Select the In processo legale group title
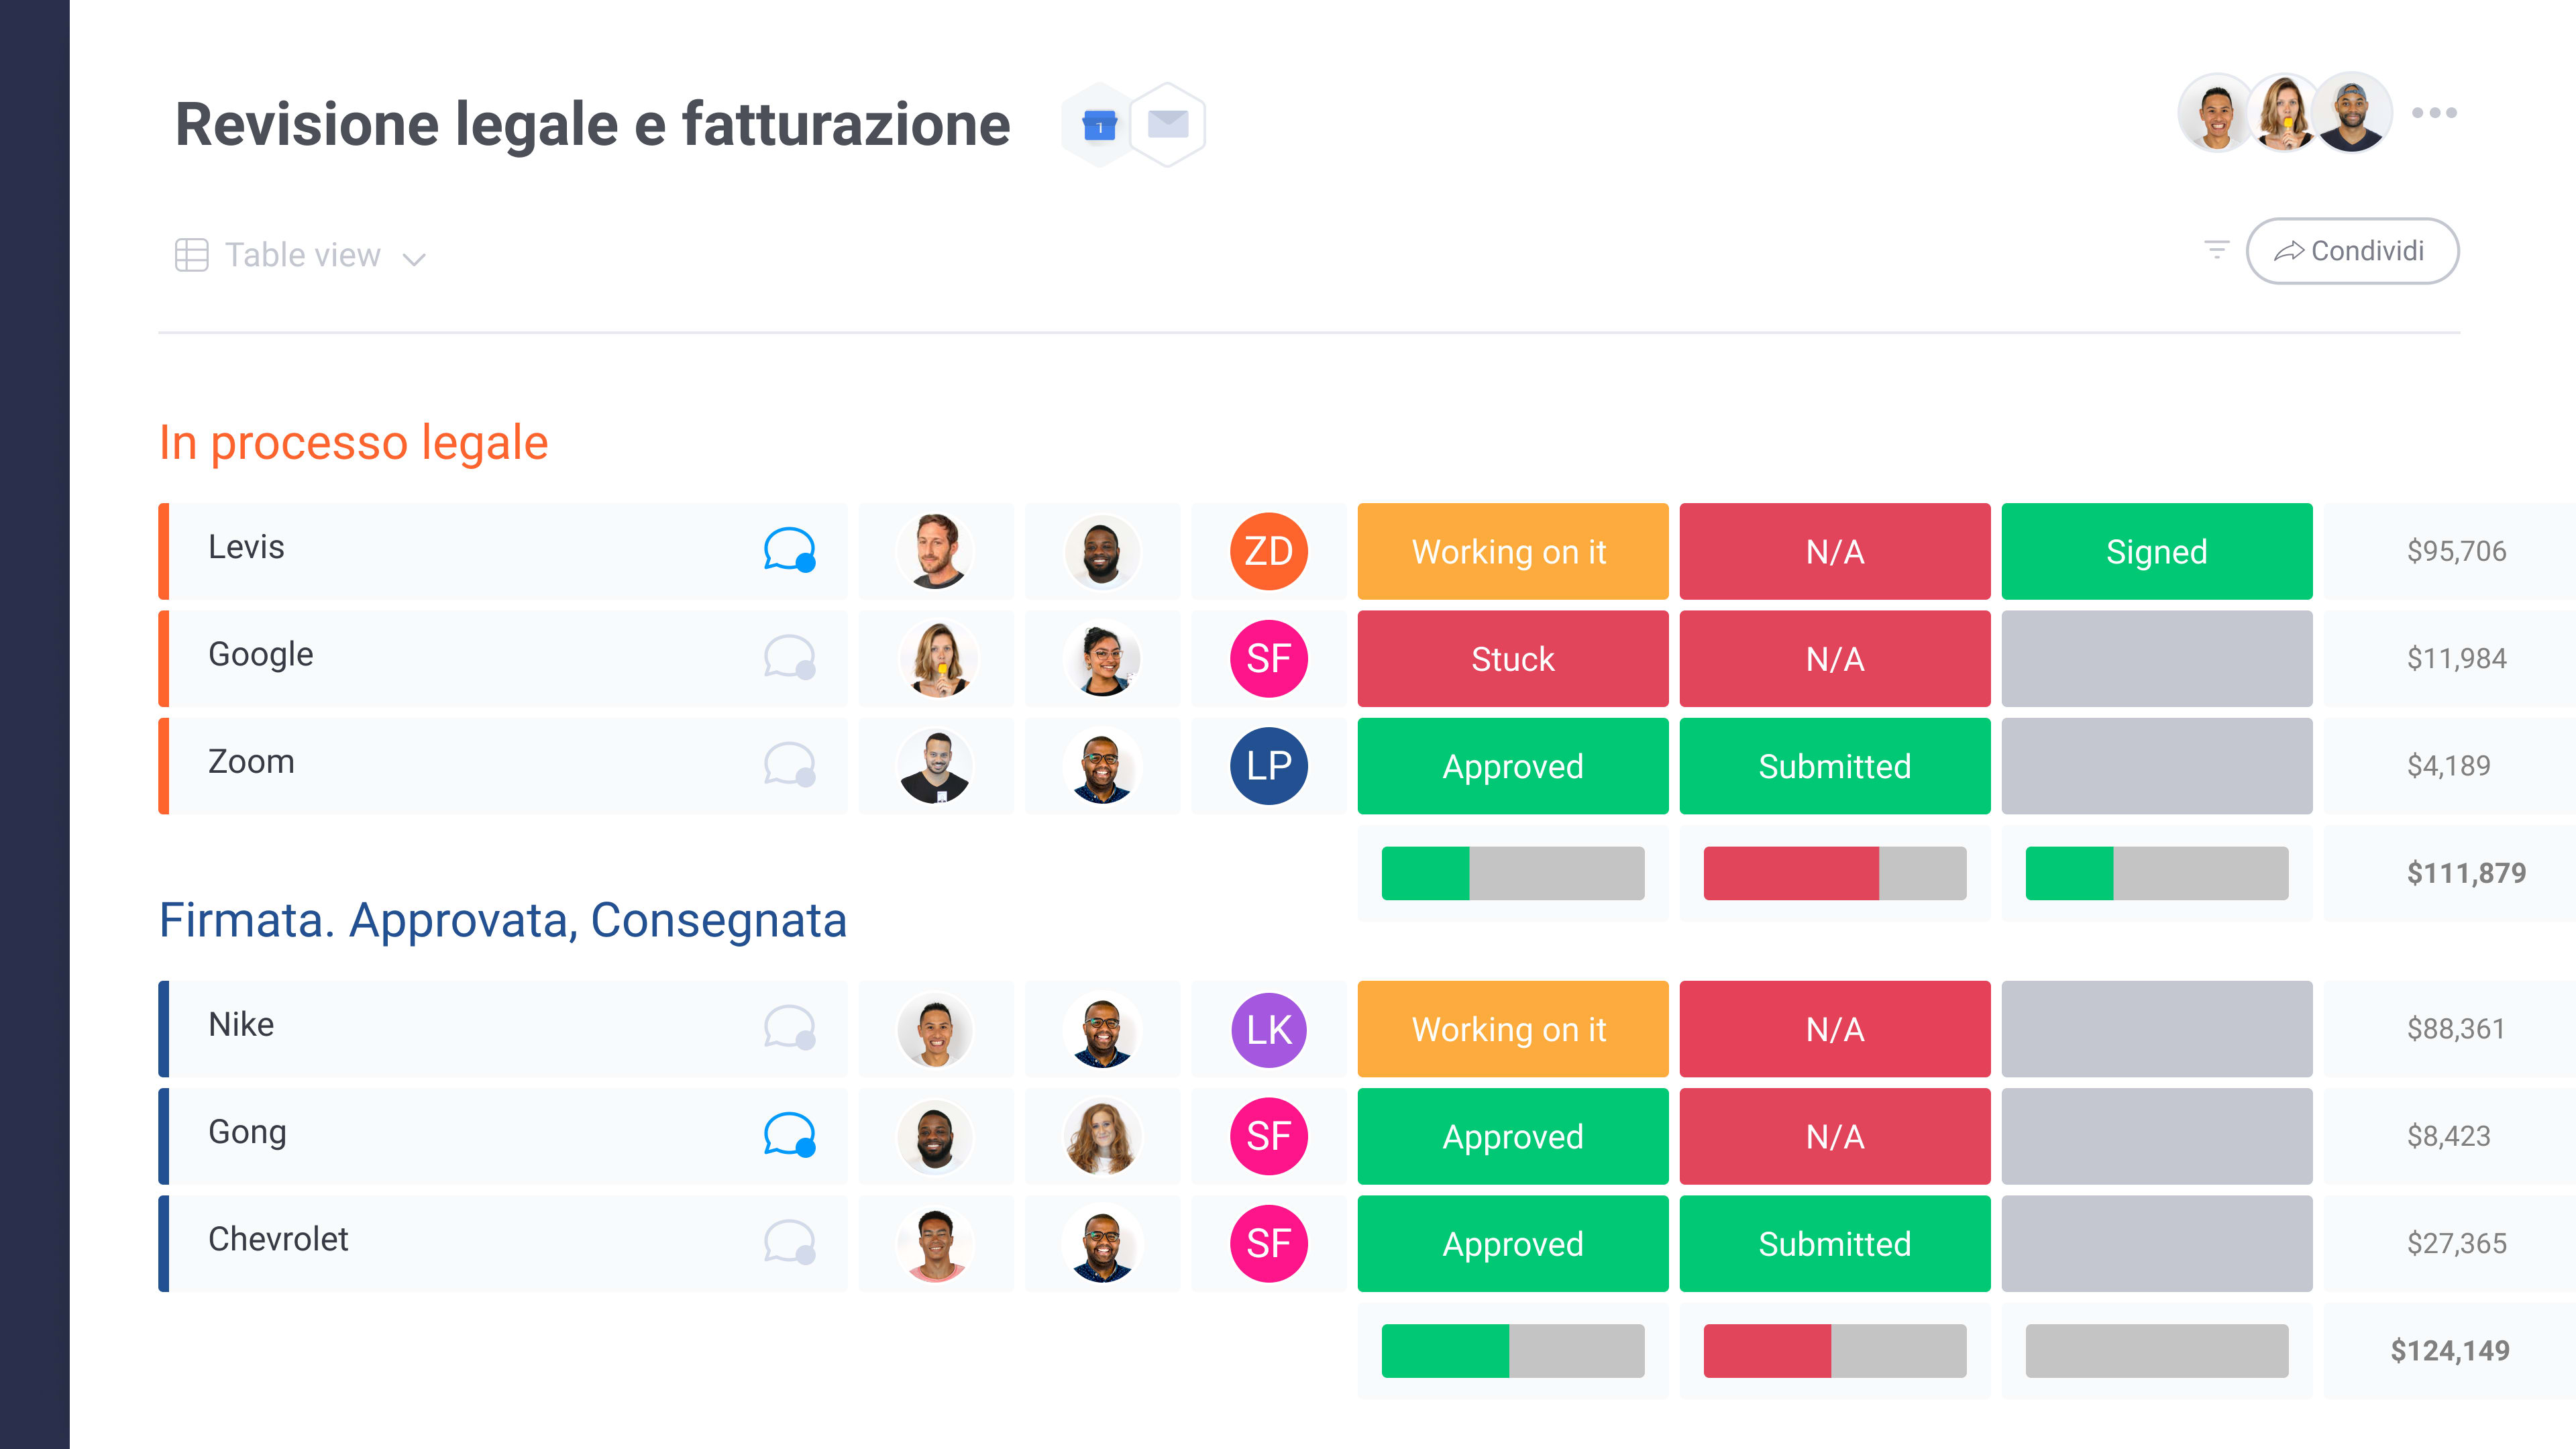The height and width of the screenshot is (1449, 2576). tap(353, 442)
